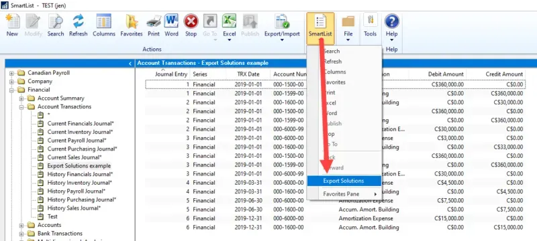Image resolution: width=537 pixels, height=241 pixels.
Task: Expand the Bank Transactions folder
Action: point(21,234)
